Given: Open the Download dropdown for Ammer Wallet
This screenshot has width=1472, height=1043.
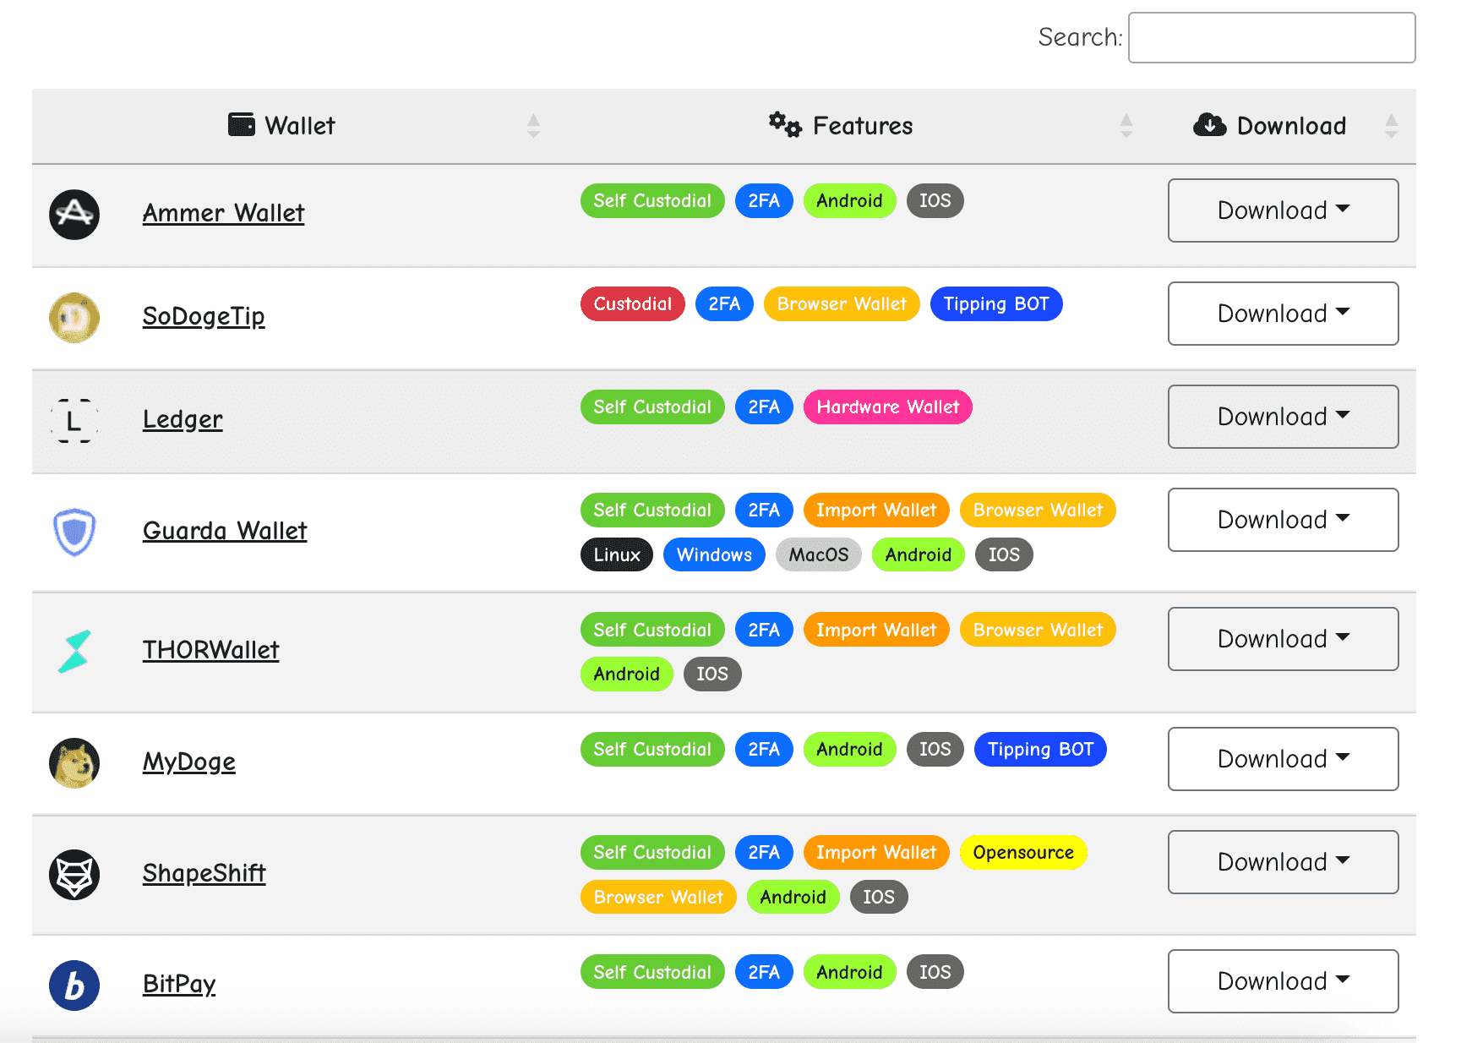Looking at the screenshot, I should click(1283, 210).
